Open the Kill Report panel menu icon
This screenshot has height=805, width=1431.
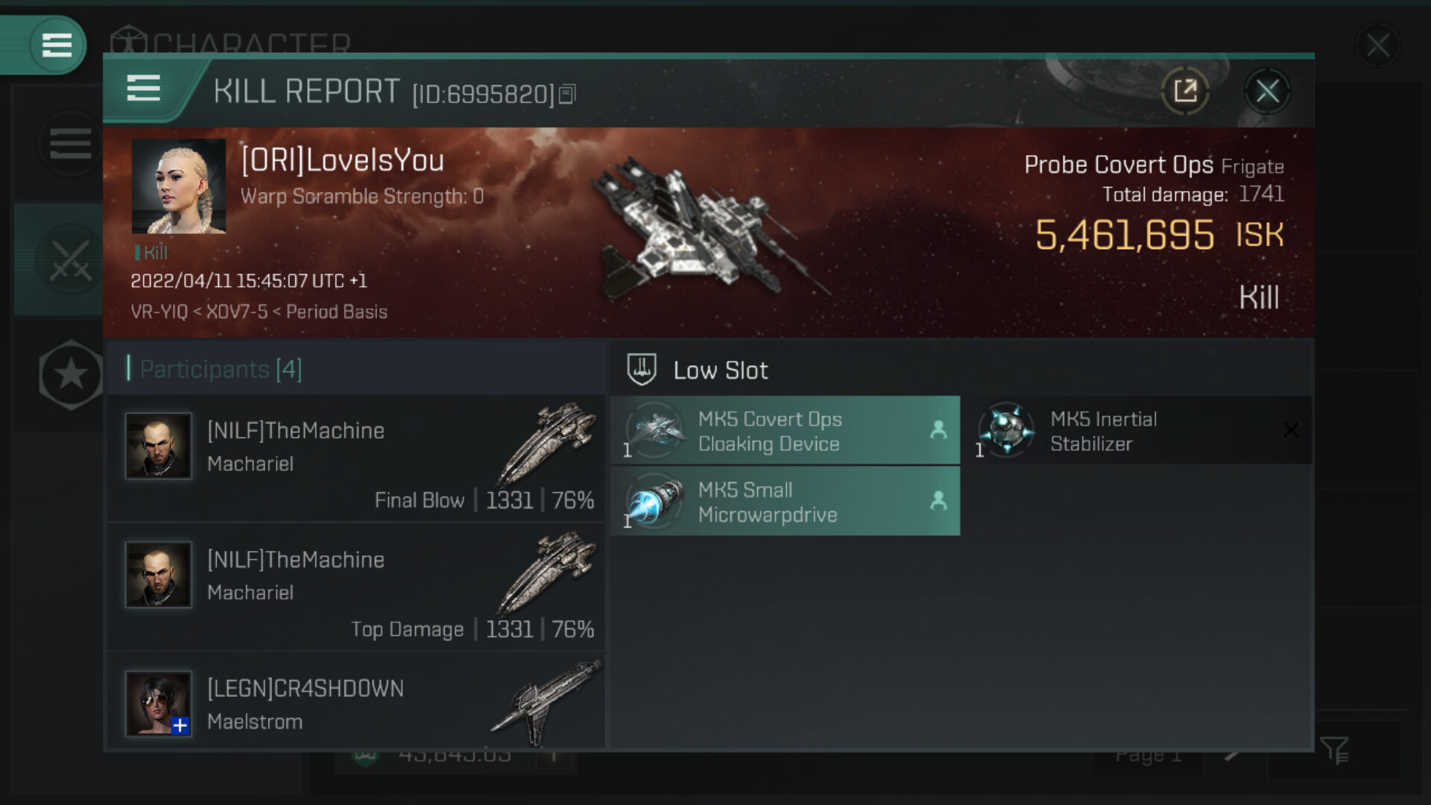click(x=144, y=89)
